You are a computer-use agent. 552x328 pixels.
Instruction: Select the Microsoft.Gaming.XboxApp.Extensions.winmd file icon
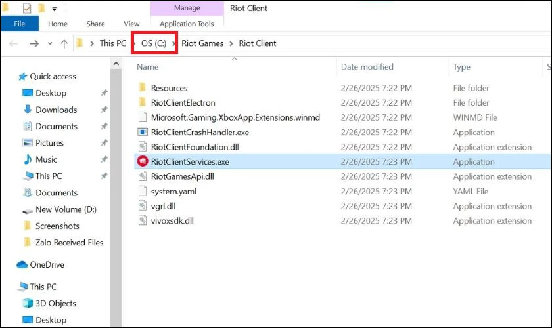[142, 117]
